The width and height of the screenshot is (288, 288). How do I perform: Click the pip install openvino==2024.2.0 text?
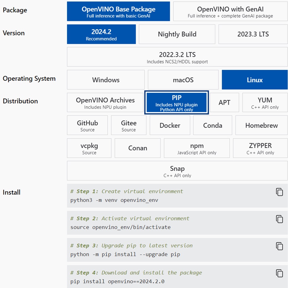pos(117,282)
